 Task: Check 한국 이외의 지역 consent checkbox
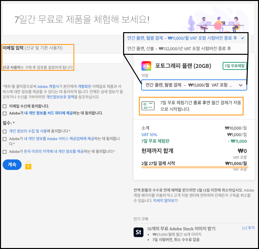[5, 152]
